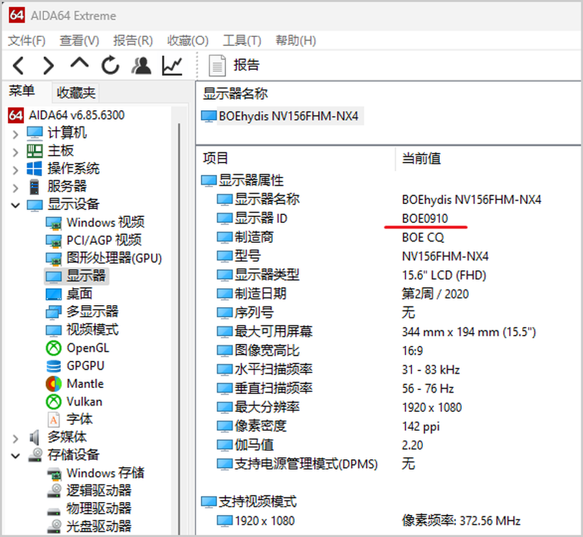This screenshot has height=537, width=583.
Task: Switch to the 收藏夹 tab
Action: tap(76, 93)
